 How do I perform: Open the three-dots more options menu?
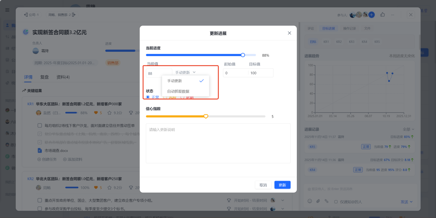point(393,15)
